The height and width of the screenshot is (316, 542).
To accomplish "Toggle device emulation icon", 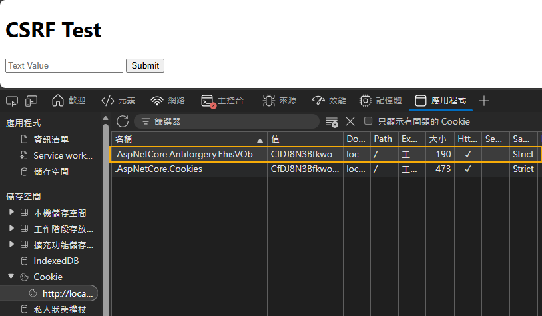I will [31, 101].
